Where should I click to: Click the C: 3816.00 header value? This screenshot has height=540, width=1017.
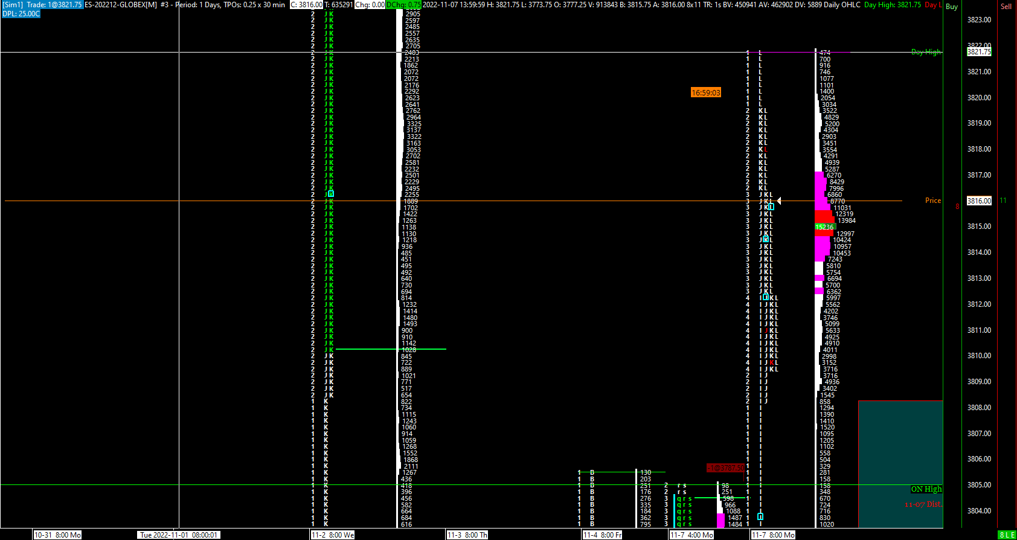point(306,5)
